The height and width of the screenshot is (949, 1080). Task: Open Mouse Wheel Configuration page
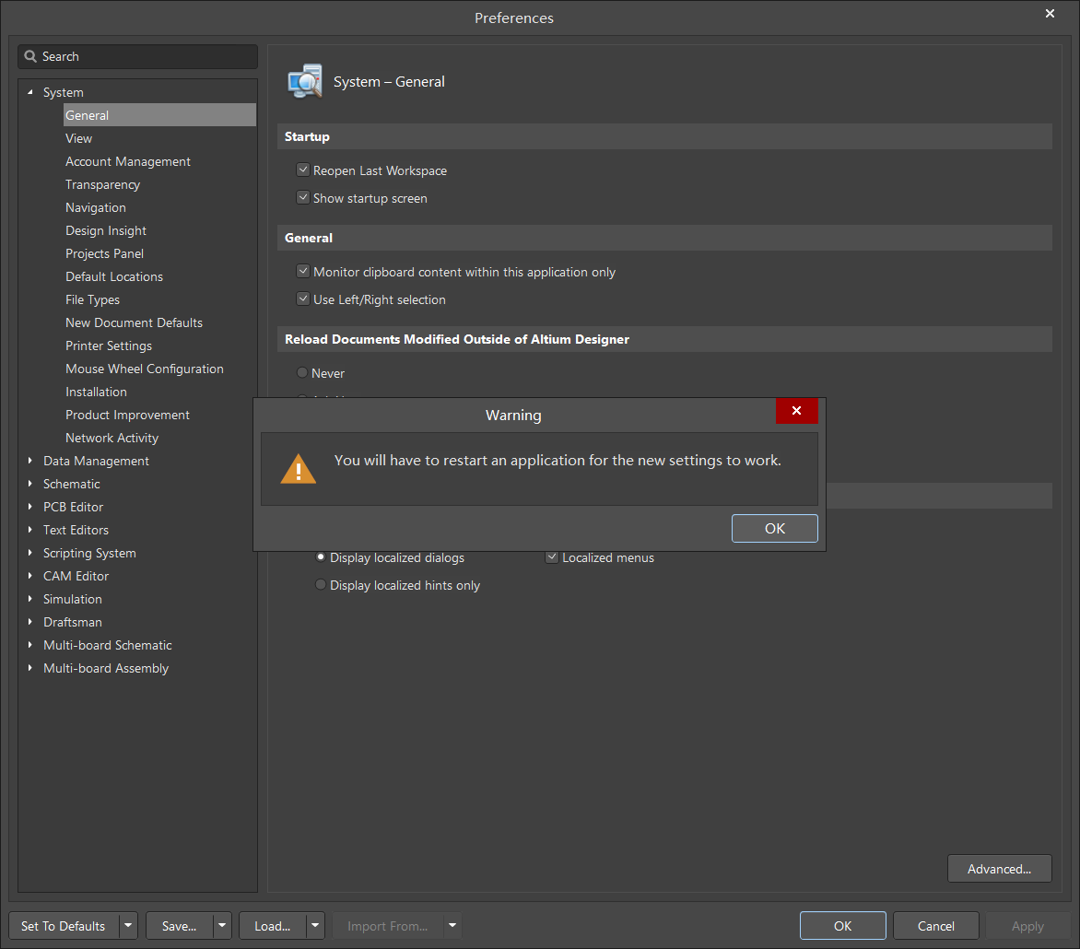click(145, 369)
